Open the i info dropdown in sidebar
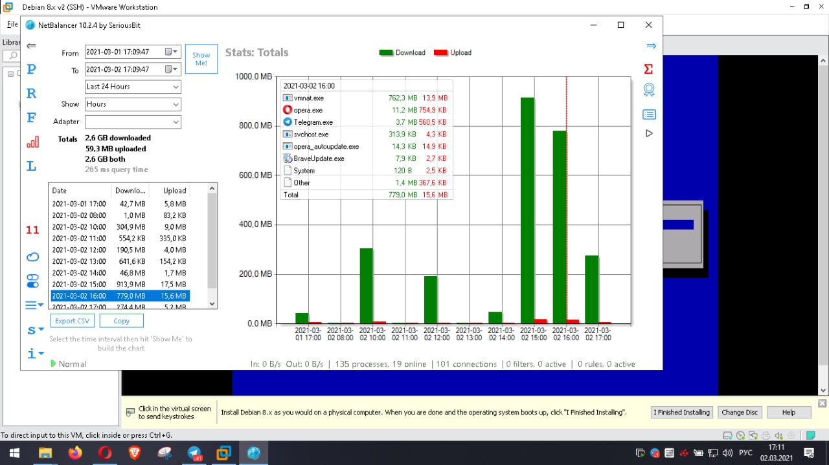829x465 pixels. coord(35,354)
